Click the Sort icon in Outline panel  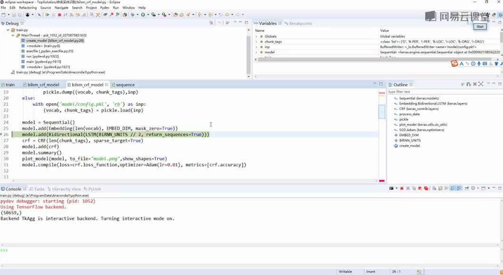(x=469, y=84)
